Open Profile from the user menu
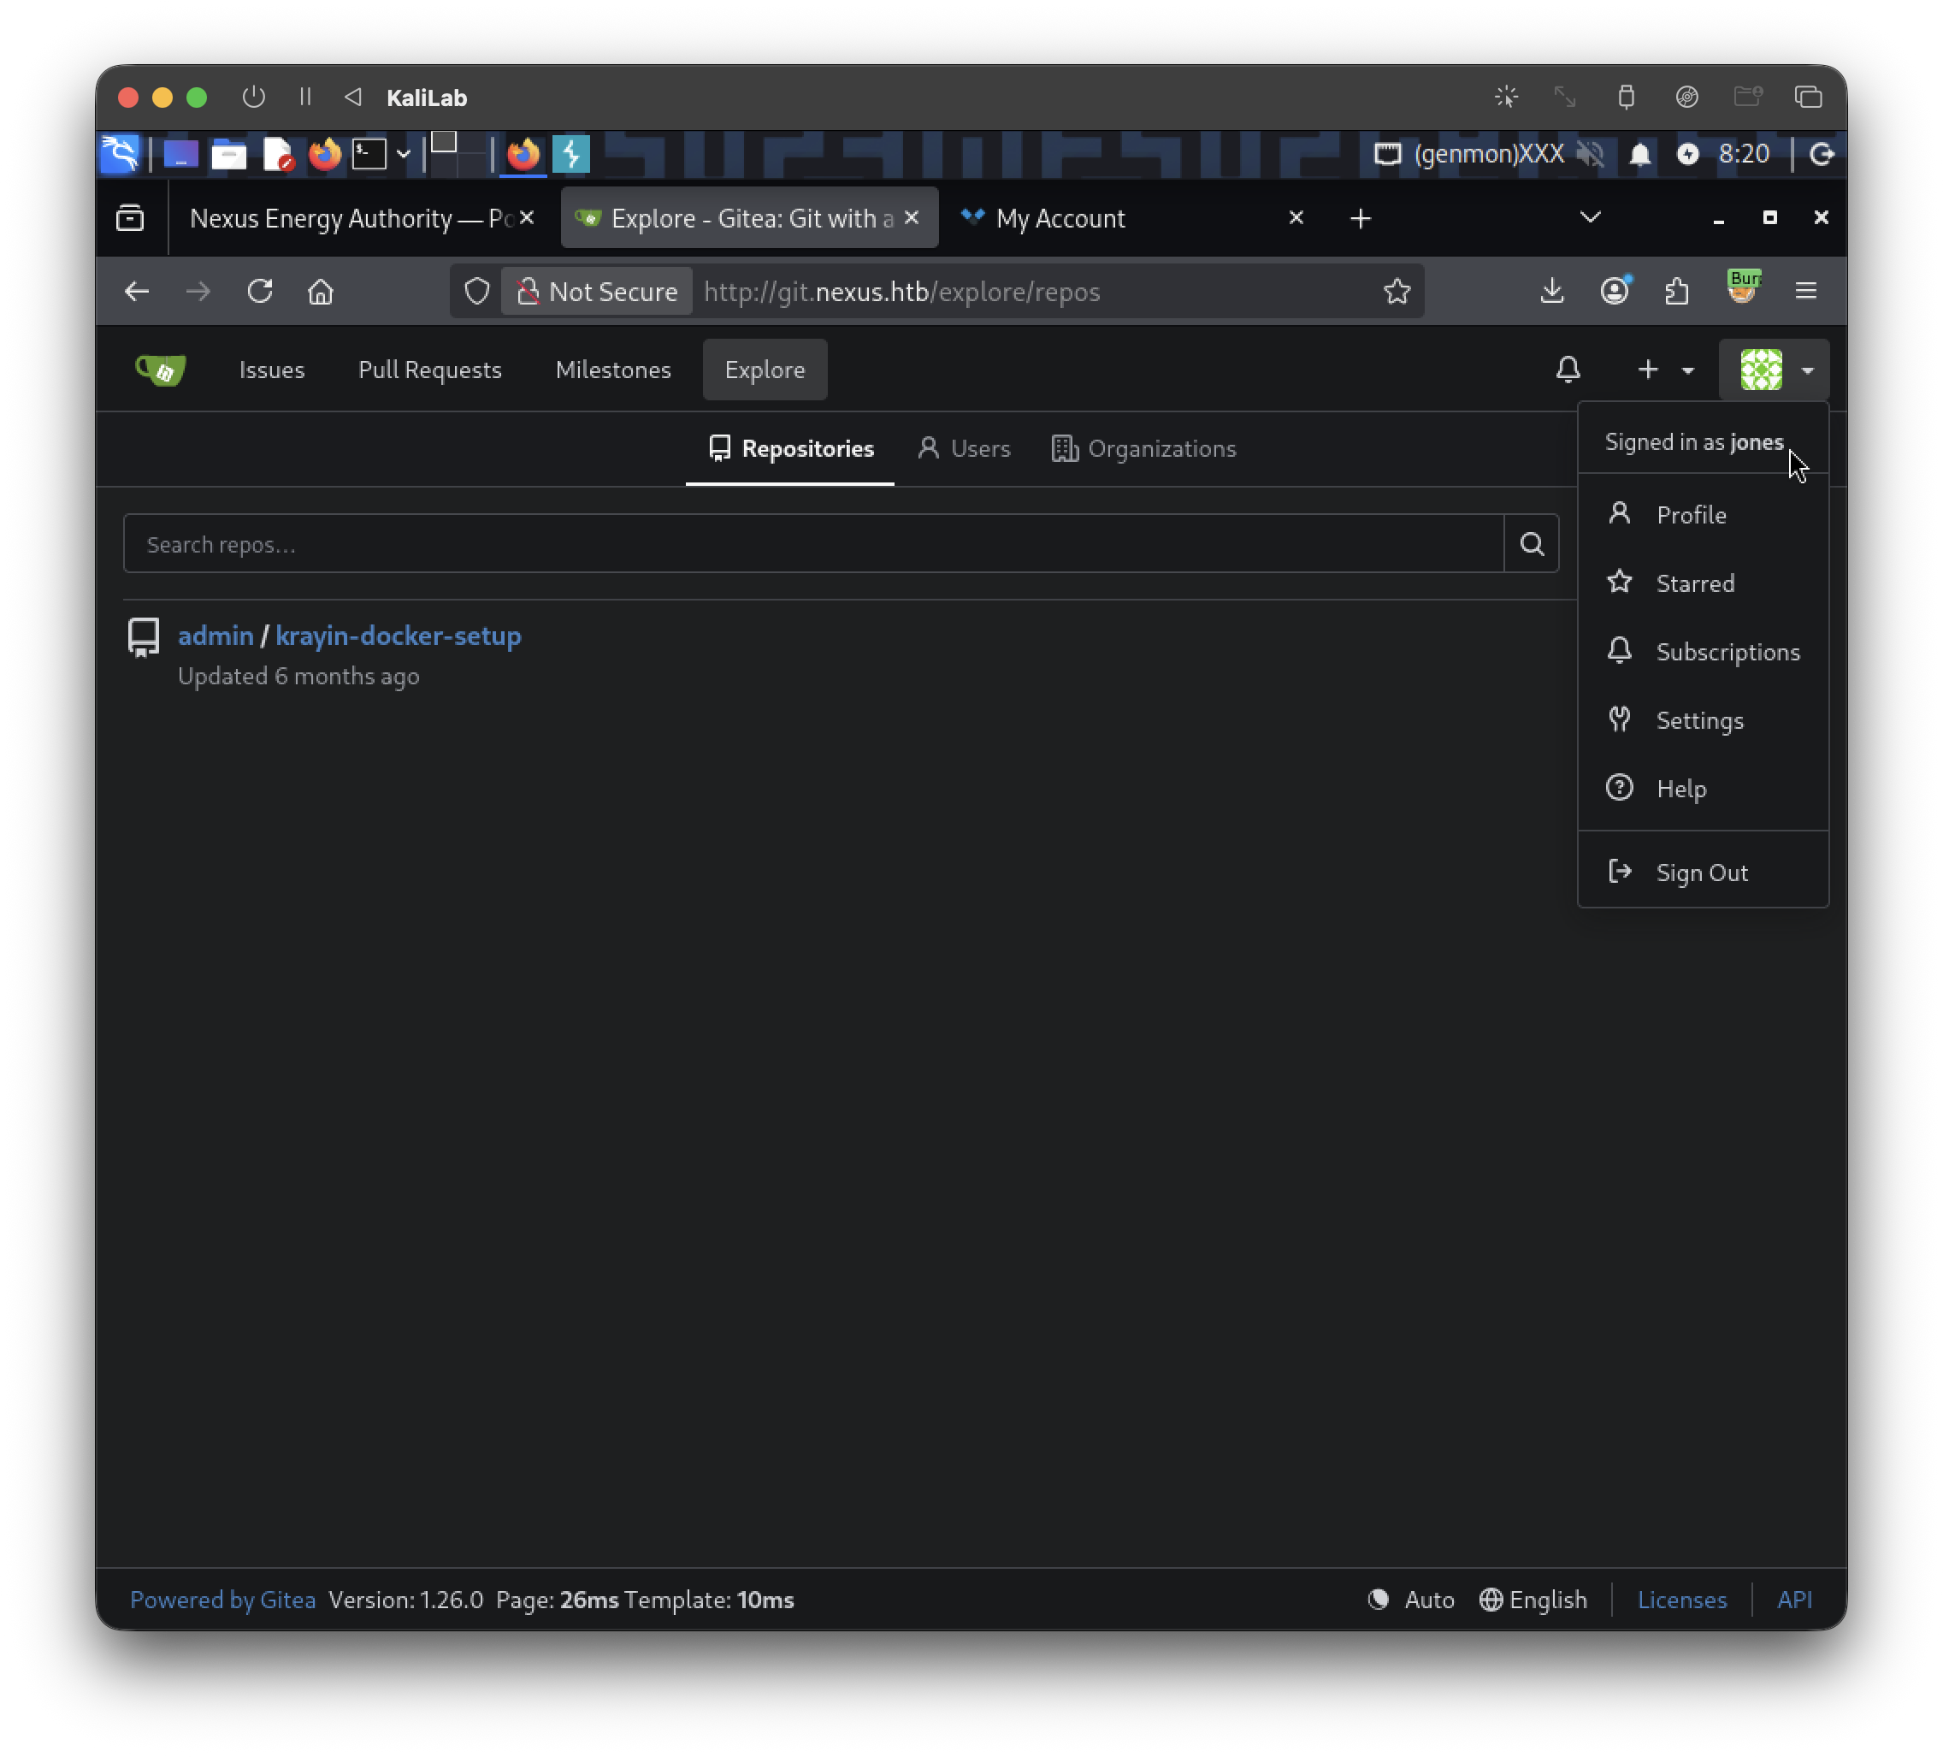 point(1702,515)
